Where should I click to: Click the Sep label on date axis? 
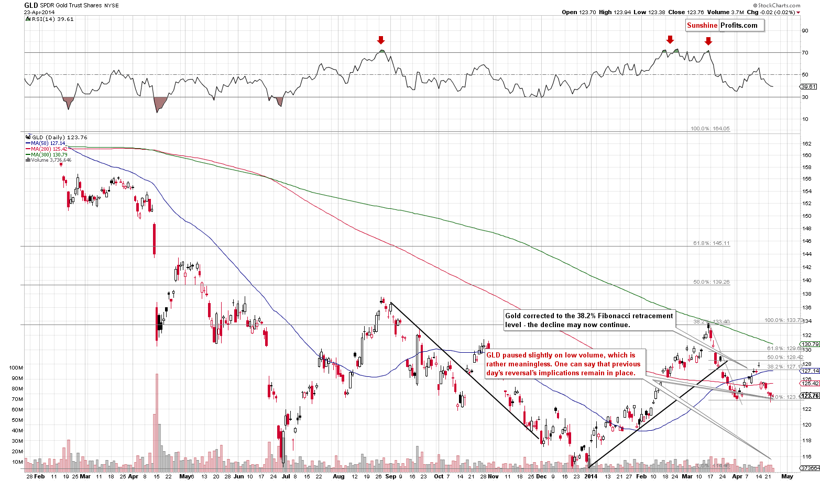click(x=391, y=476)
